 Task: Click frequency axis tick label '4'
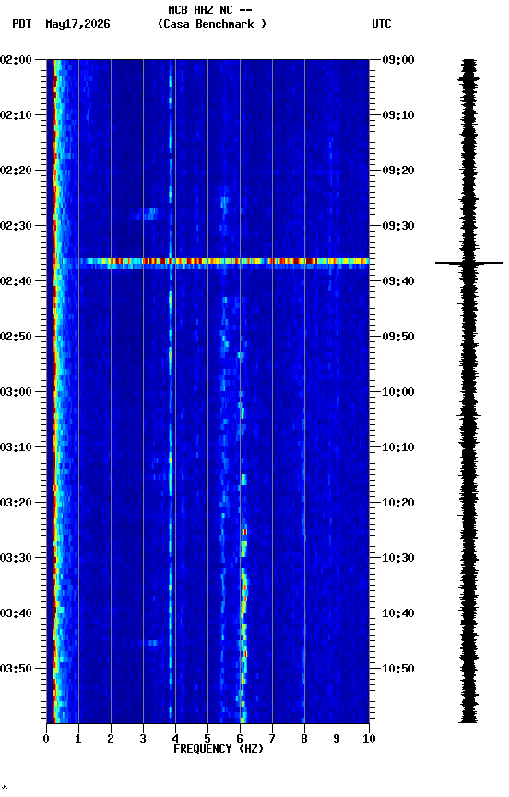coord(175,739)
